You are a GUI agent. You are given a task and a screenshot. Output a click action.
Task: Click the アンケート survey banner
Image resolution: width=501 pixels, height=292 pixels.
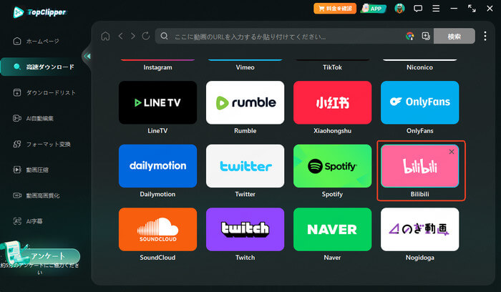click(x=41, y=256)
